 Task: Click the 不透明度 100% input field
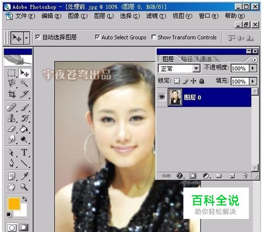pos(240,68)
